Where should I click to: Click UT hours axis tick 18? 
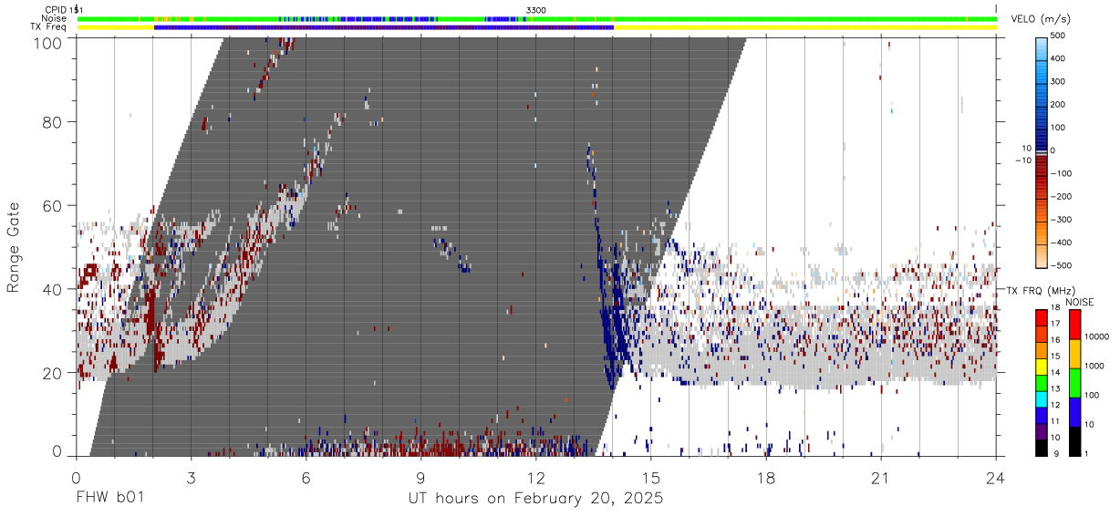pos(766,479)
